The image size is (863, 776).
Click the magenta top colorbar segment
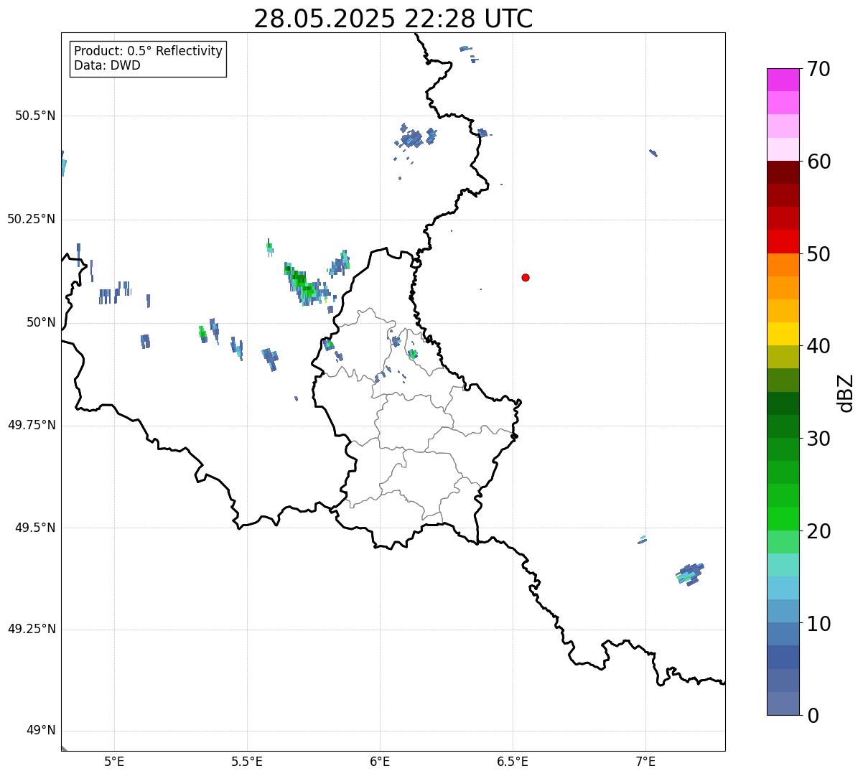[783, 80]
